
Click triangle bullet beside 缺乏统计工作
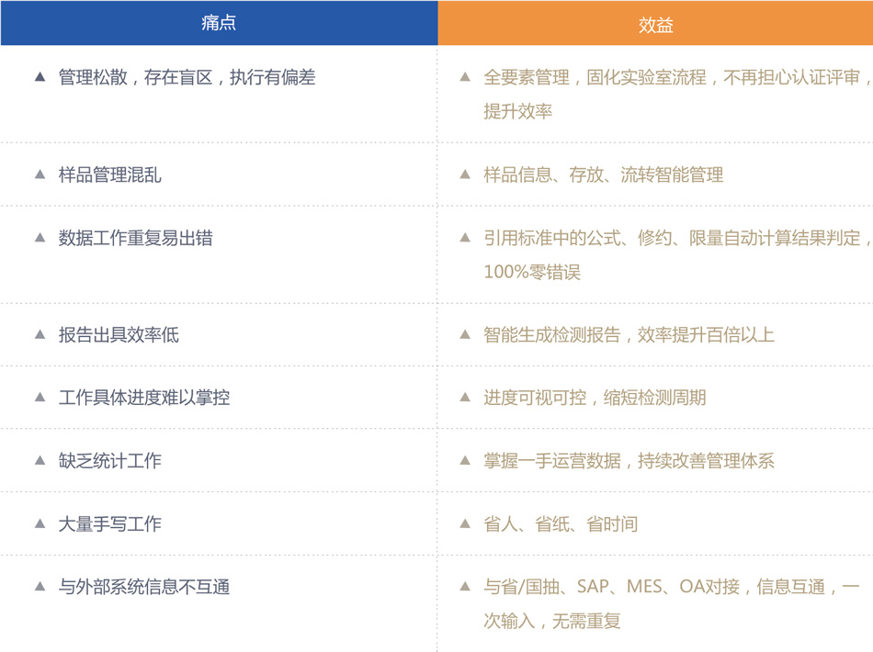tap(40, 461)
